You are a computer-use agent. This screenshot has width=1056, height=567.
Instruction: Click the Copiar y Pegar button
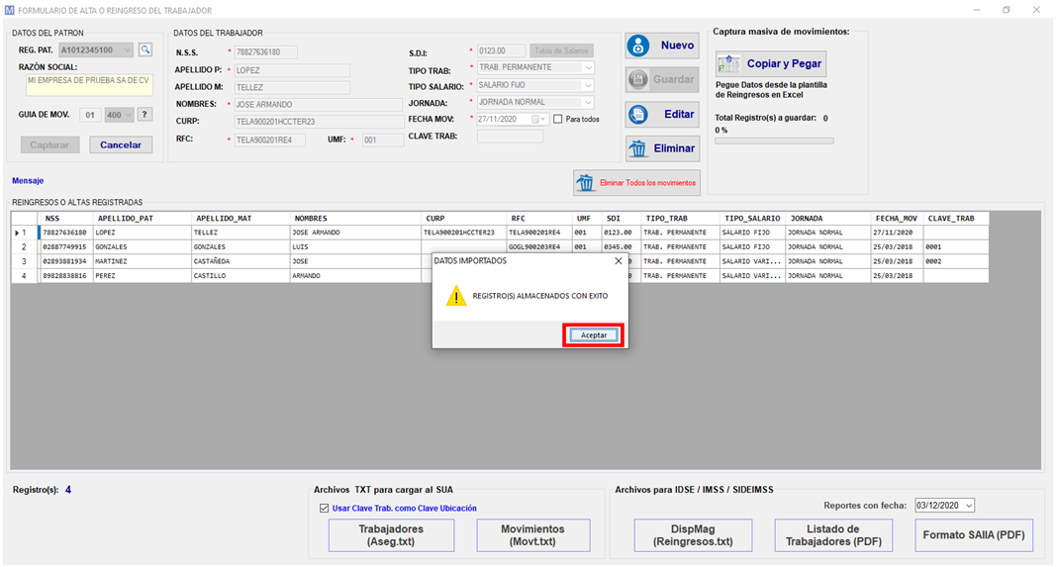[770, 64]
